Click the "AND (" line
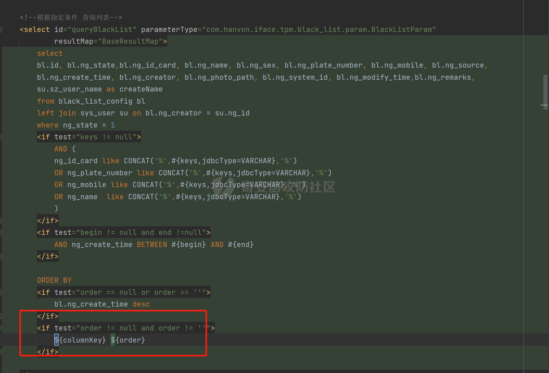This screenshot has width=549, height=373. tap(65, 149)
